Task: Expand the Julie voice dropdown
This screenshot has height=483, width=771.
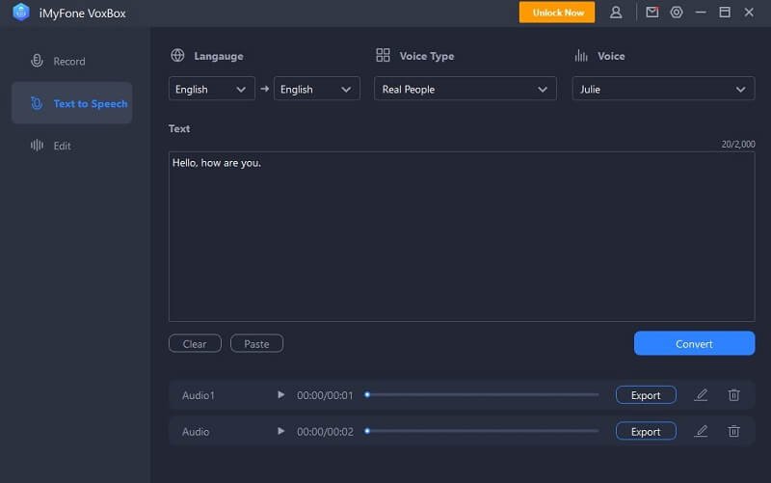Action: [x=663, y=89]
